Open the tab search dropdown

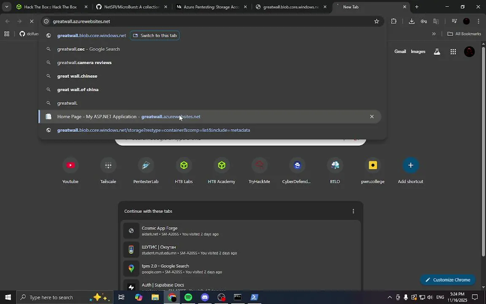pyautogui.click(x=6, y=7)
